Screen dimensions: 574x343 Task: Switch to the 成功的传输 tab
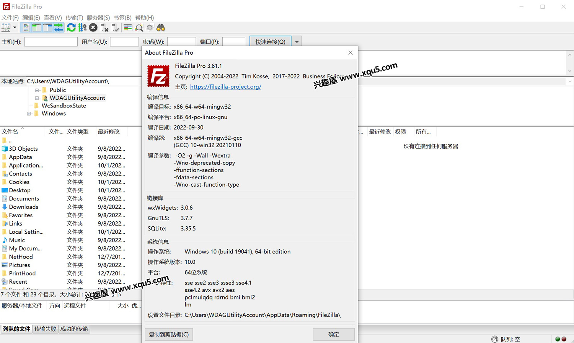[74, 329]
